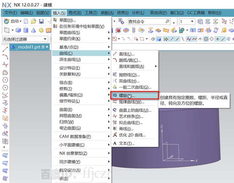This screenshot has height=183, width=234.
Task: Click the Text icon beside 文本 entry
Action: click(x=115, y=143)
